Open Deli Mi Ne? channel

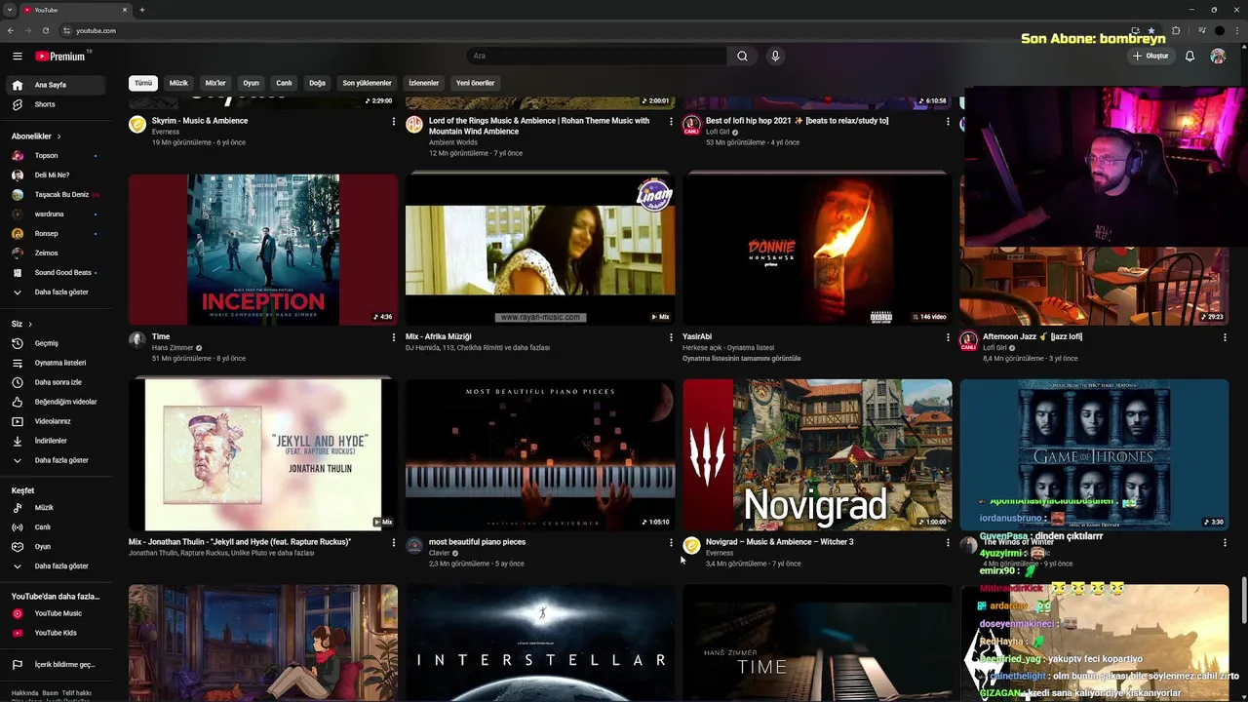[57, 175]
